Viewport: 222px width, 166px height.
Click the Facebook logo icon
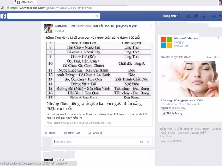pyautogui.click(x=3, y=16)
